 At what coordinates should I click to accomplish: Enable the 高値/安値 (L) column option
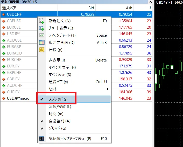click(x=74, y=107)
